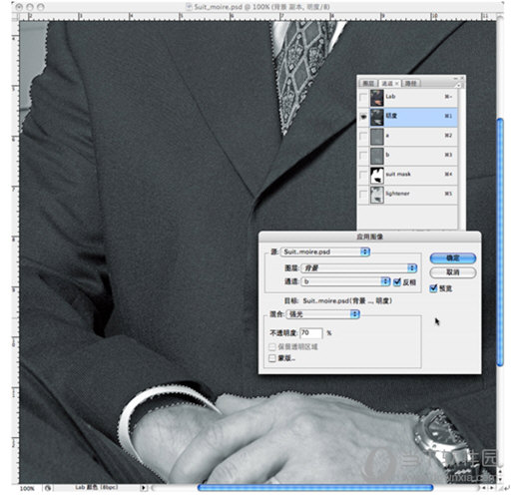This screenshot has width=513, height=499.
Task: Click status bar document info icon
Action: click(x=48, y=488)
